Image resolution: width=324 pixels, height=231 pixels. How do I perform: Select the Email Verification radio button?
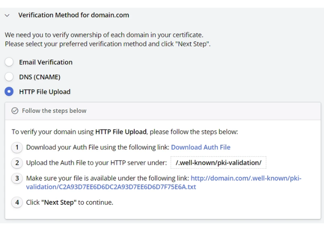(9, 62)
